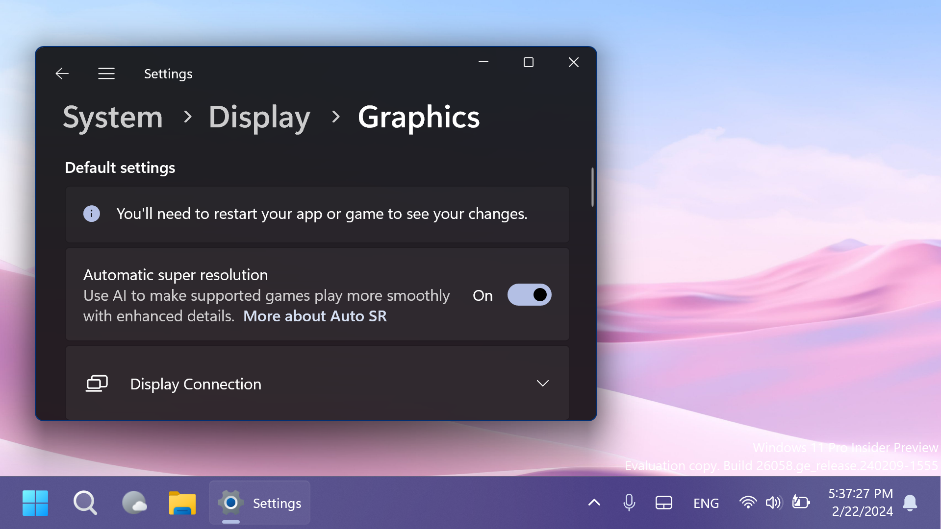
Task: Open the More about Auto SR link
Action: 314,316
